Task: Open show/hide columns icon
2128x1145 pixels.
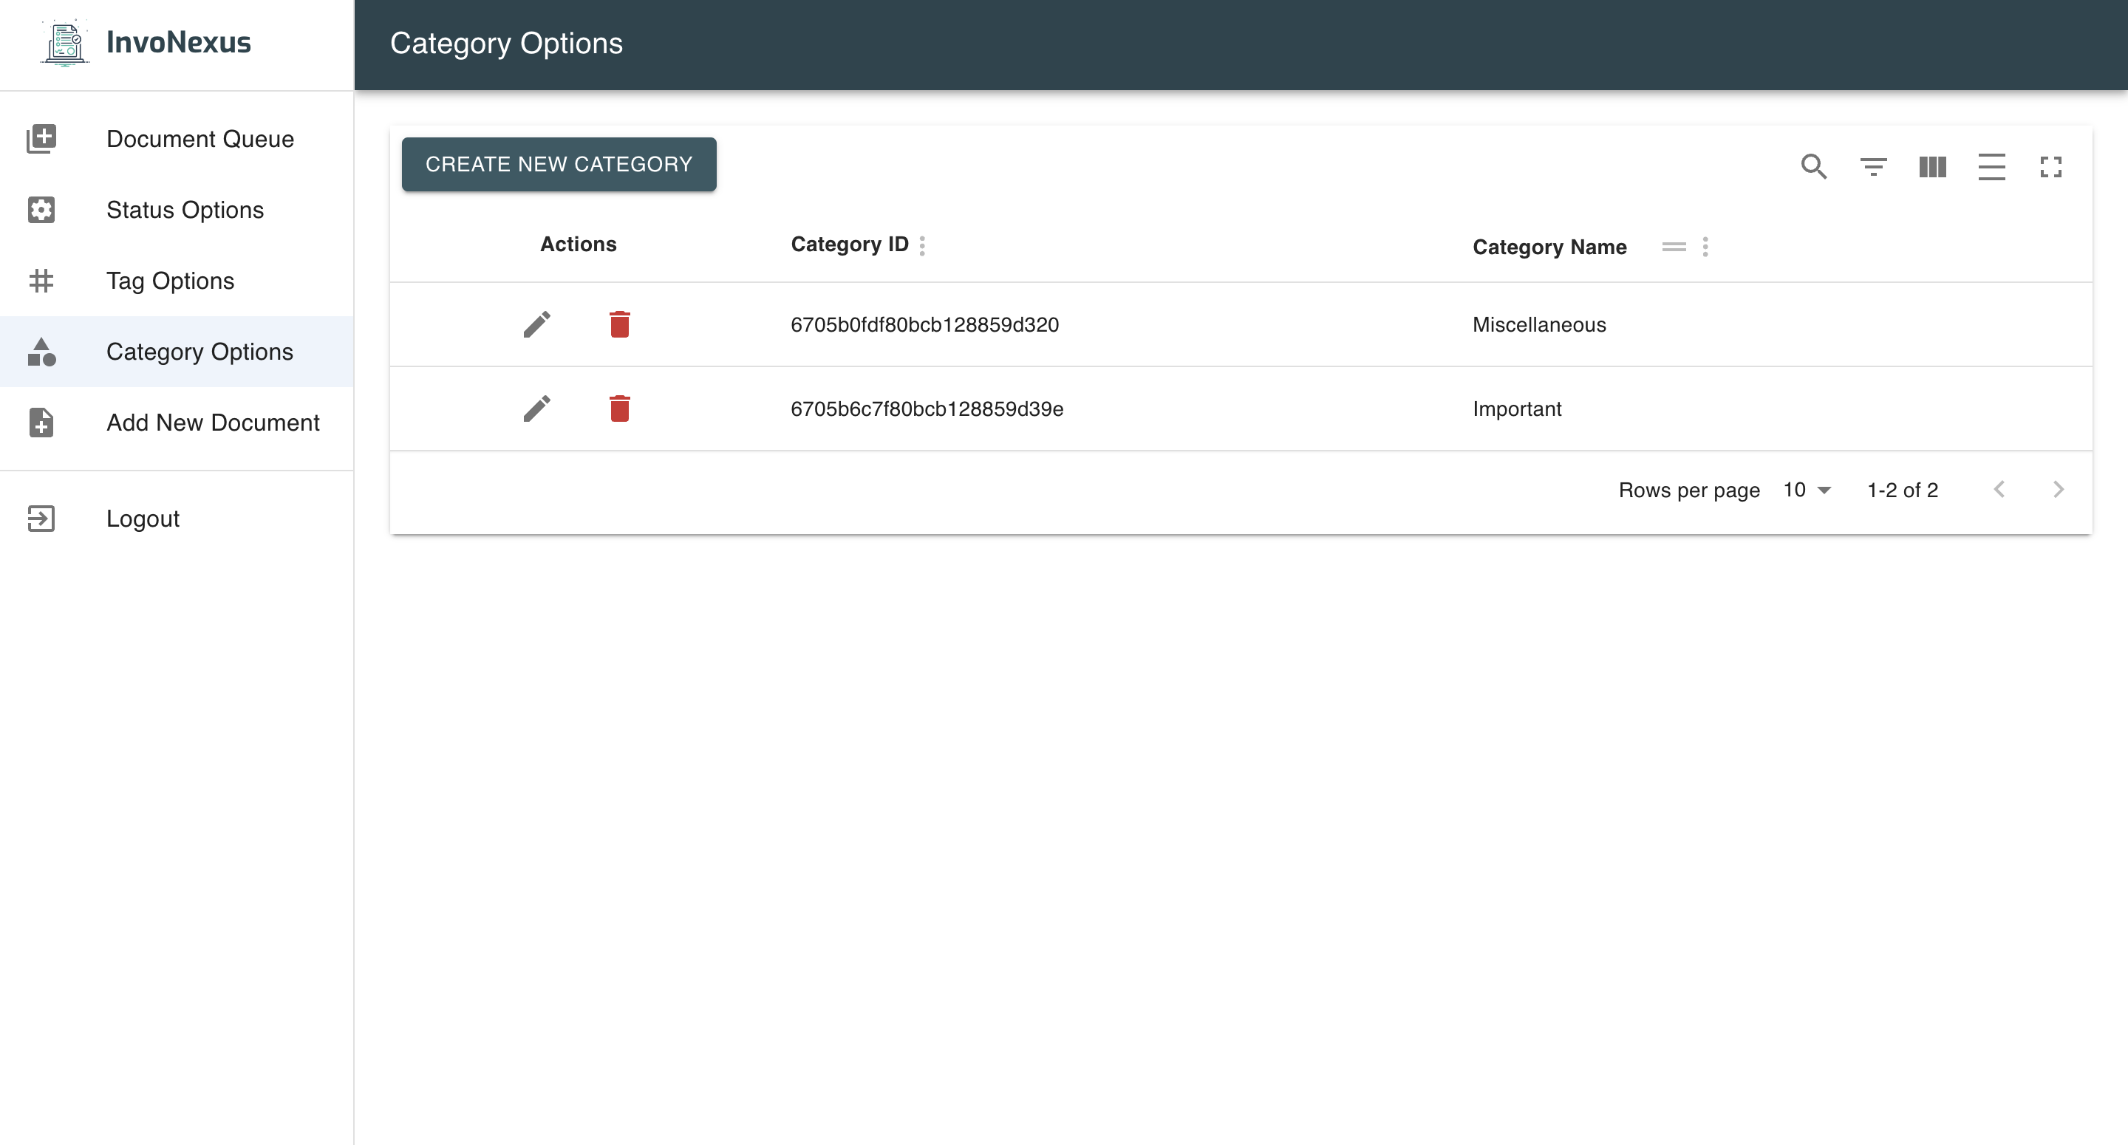Action: [x=1932, y=167]
